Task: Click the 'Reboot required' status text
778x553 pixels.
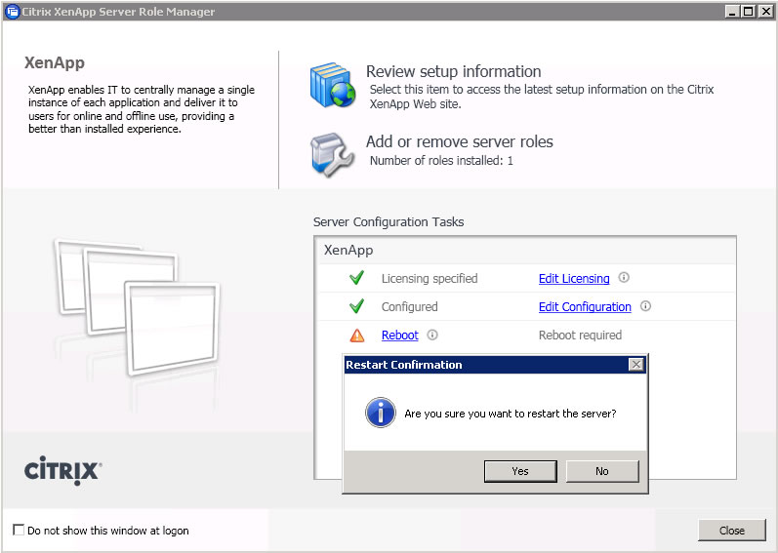Action: tap(580, 335)
